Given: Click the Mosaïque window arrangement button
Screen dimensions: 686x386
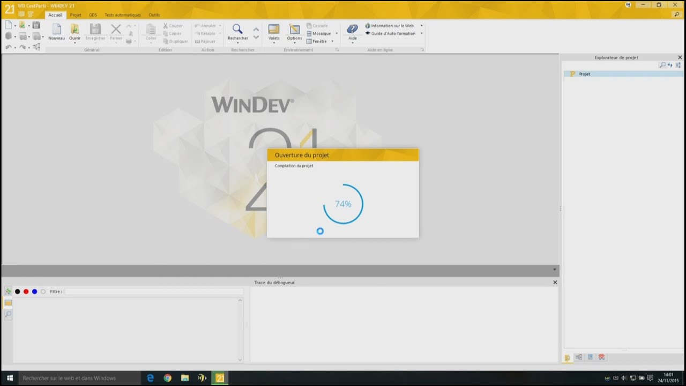Looking at the screenshot, I should pyautogui.click(x=318, y=33).
